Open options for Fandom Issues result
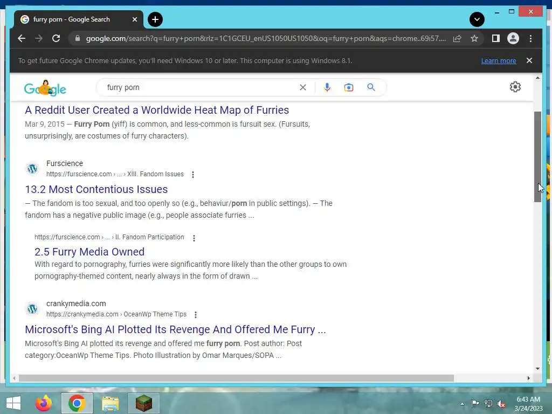Image resolution: width=552 pixels, height=414 pixels. click(193, 174)
